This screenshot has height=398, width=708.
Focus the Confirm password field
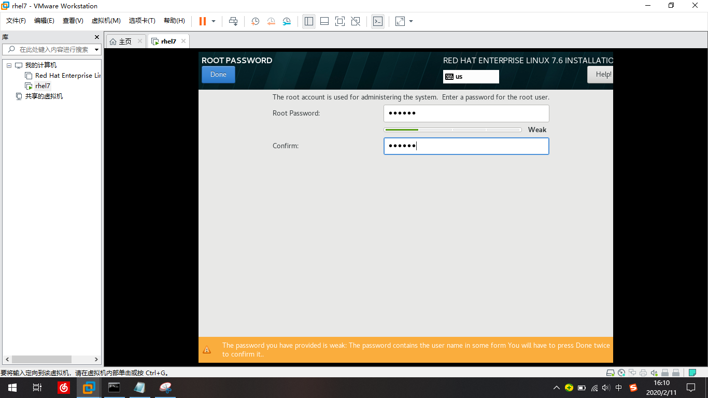(466, 146)
